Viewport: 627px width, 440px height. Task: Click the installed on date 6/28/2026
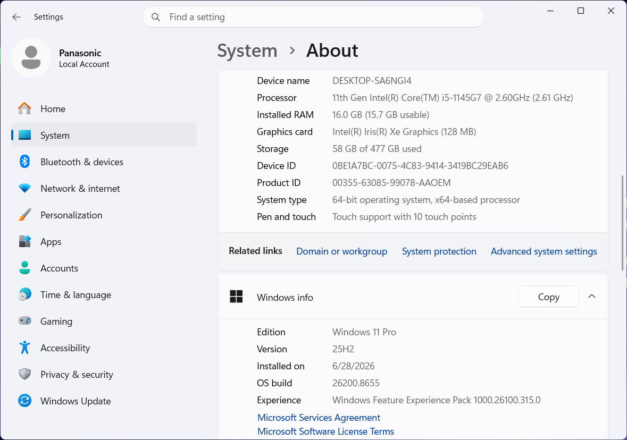click(x=354, y=366)
